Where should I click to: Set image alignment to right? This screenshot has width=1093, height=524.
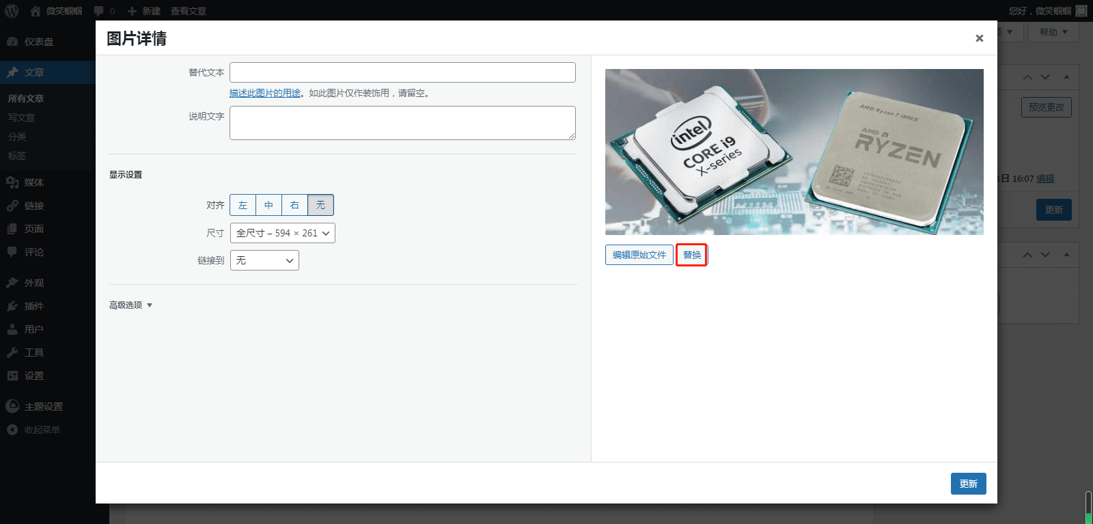tap(294, 205)
